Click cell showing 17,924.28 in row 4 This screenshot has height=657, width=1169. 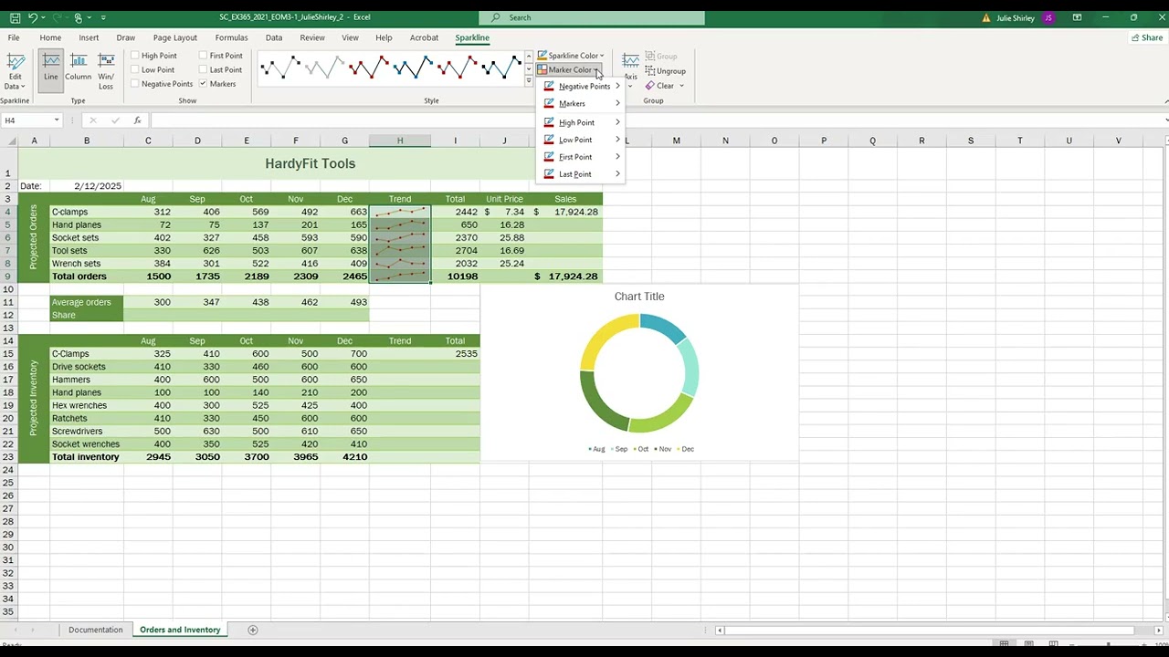(566, 212)
